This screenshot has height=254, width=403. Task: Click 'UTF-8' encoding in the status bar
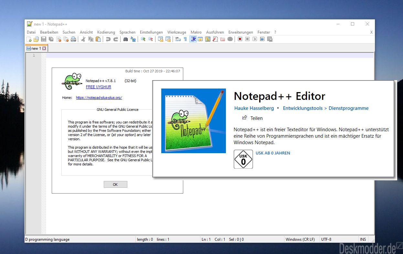pos(326,239)
